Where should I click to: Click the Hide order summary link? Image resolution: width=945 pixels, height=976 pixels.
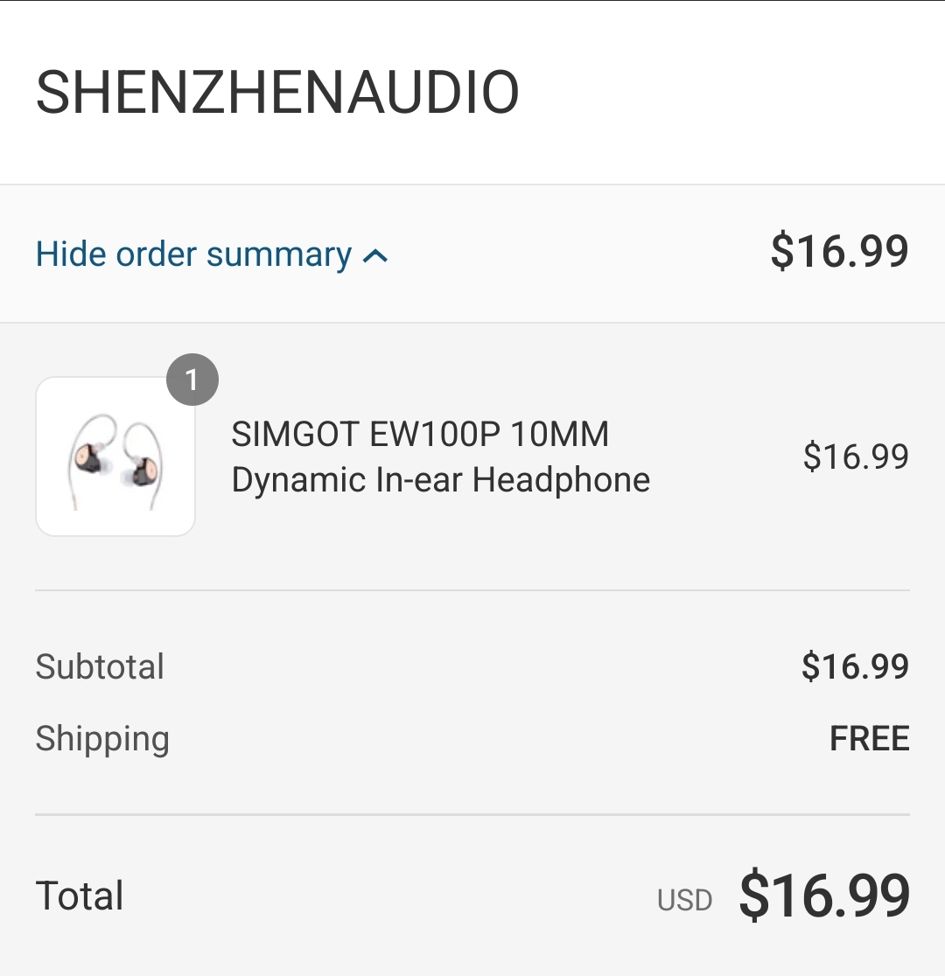click(193, 254)
